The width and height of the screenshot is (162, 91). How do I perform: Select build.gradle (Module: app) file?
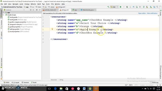pos(17,20)
